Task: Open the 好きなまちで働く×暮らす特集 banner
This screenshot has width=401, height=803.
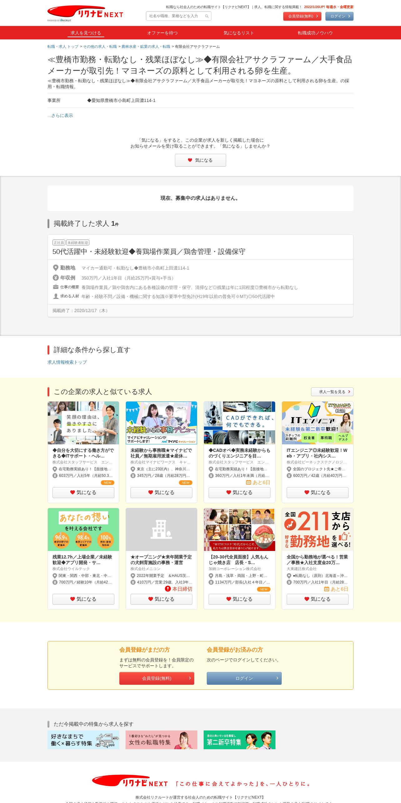Action: coord(83,740)
